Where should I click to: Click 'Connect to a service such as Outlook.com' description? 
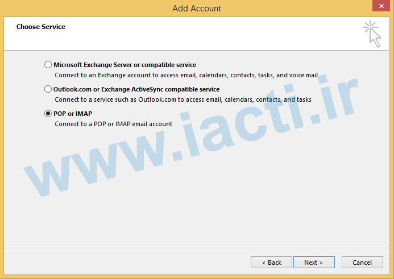pos(183,99)
